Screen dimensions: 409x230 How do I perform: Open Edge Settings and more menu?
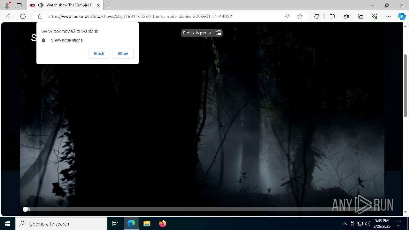pyautogui.click(x=389, y=16)
